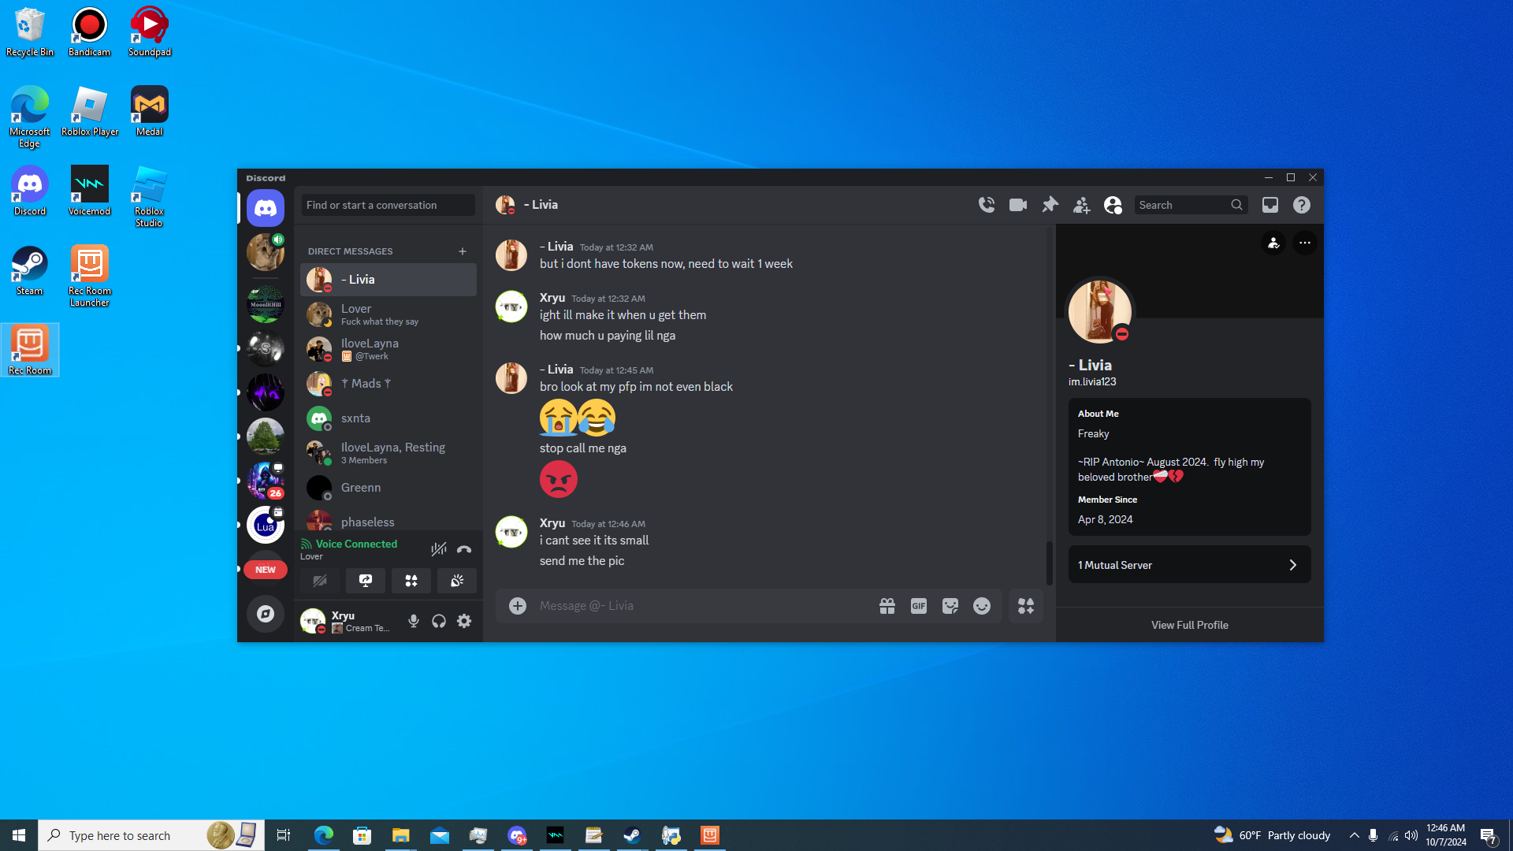Viewport: 1513px width, 851px height.
Task: Hide the user profile panel
Action: click(1113, 205)
